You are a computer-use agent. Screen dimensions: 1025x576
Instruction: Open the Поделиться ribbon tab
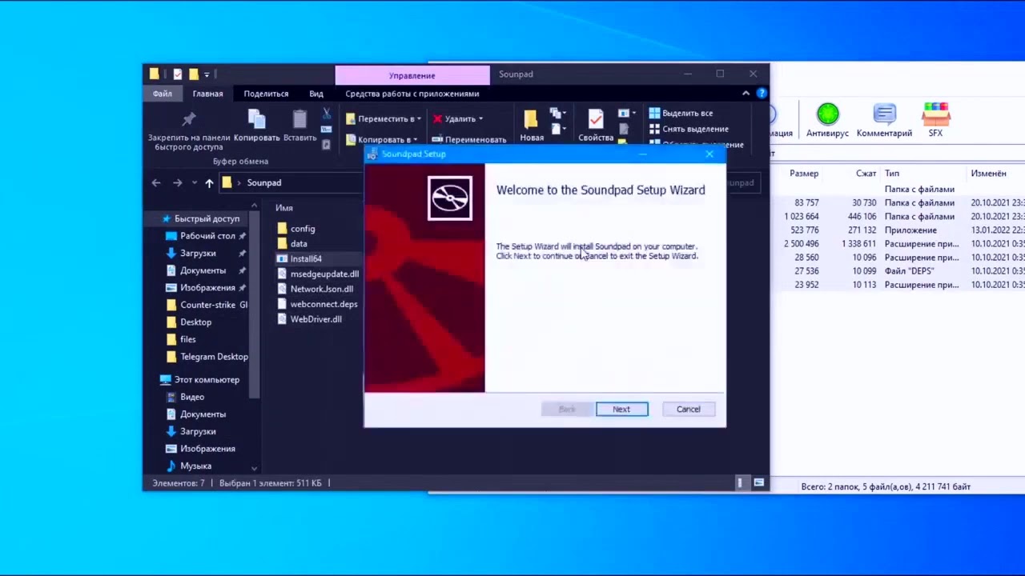pos(266,94)
